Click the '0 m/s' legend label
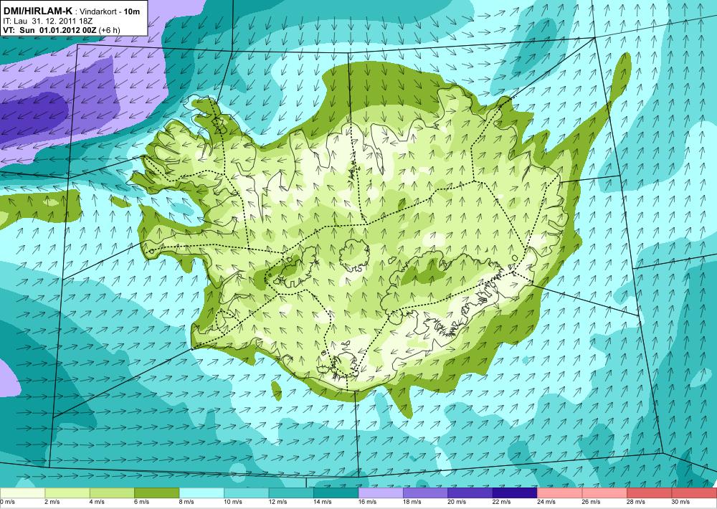The image size is (717, 509). click(x=8, y=502)
